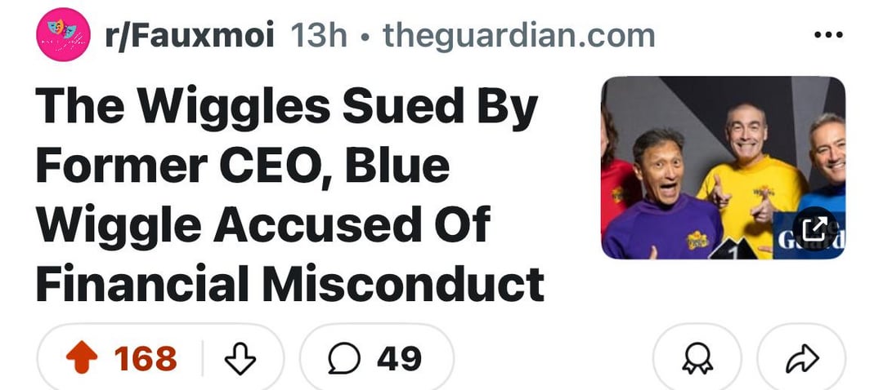Give an award using the award icon
This screenshot has width=883, height=390.
pos(697,359)
